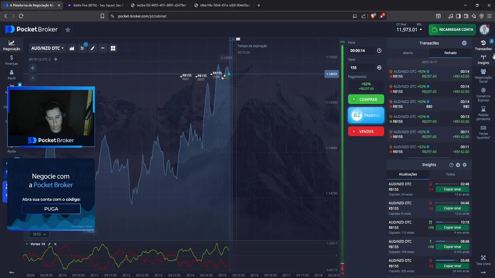
Task: Copy the signal with 10:18 timer
Action: (452, 227)
